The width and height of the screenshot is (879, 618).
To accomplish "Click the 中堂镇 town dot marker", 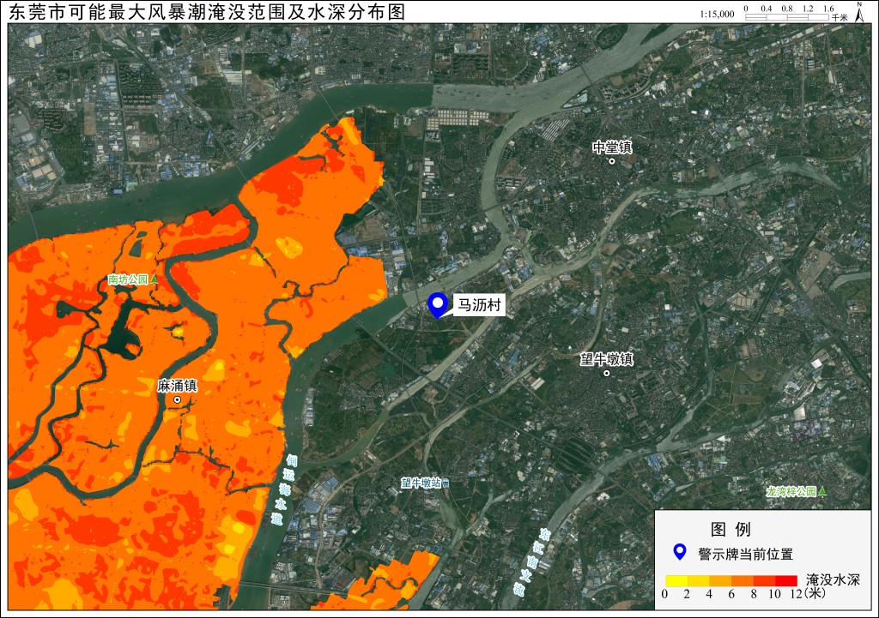I will click(612, 161).
